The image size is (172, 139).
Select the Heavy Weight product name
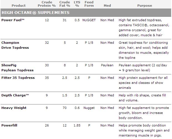pos(14,108)
